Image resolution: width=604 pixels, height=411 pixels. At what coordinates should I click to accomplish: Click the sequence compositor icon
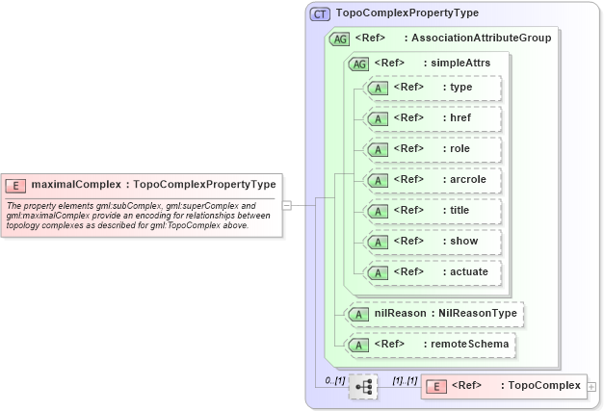(x=363, y=386)
